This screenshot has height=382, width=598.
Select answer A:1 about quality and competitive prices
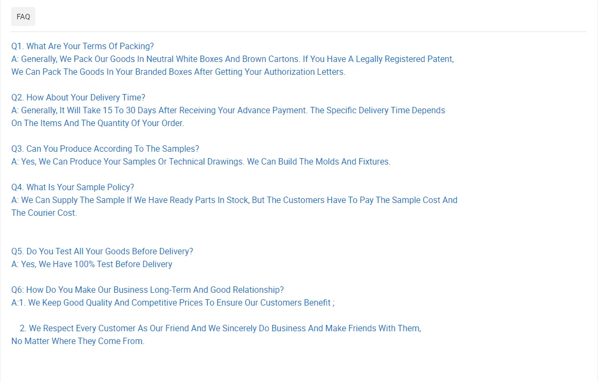click(172, 302)
